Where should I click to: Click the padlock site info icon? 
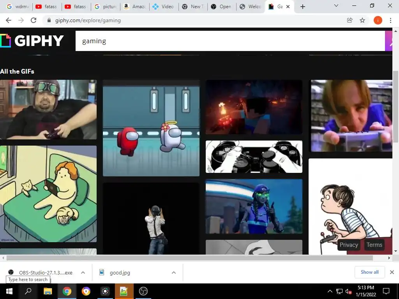(49, 20)
